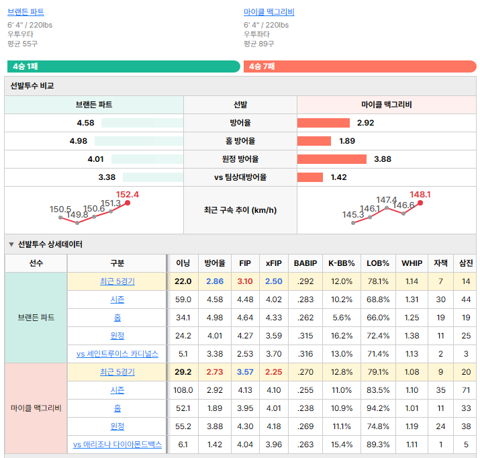Select the 원정 방어율 row label
The image size is (480, 458).
240,159
